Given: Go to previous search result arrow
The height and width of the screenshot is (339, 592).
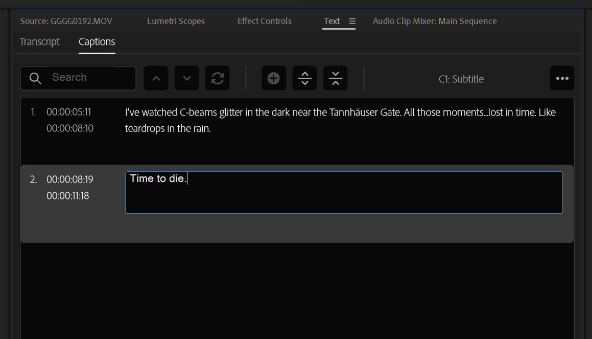Looking at the screenshot, I should tap(156, 78).
